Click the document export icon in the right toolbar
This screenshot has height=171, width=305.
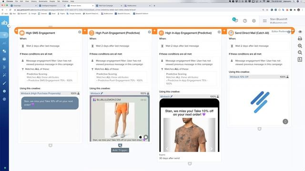(300, 59)
